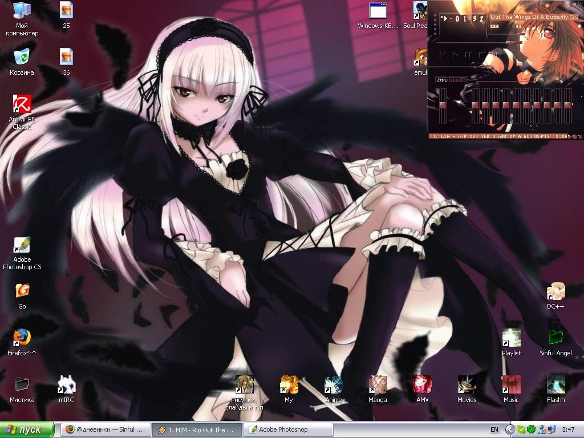
Task: Expand hidden system tray icons
Action: click(510, 429)
